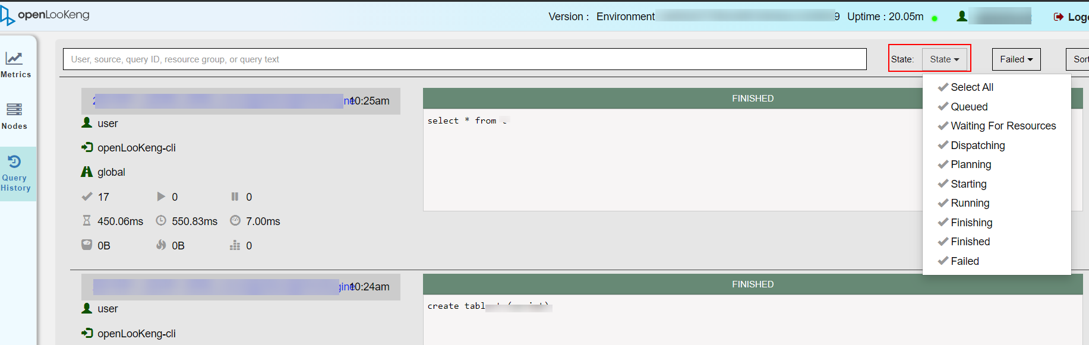Open the Nodes sidebar icon
The image size is (1089, 345).
[x=14, y=109]
